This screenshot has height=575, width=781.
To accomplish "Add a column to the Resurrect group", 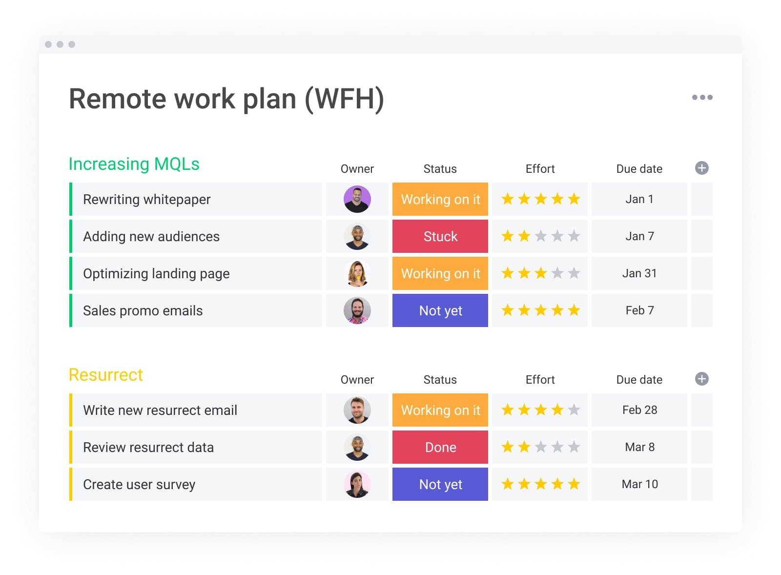I will pos(701,379).
